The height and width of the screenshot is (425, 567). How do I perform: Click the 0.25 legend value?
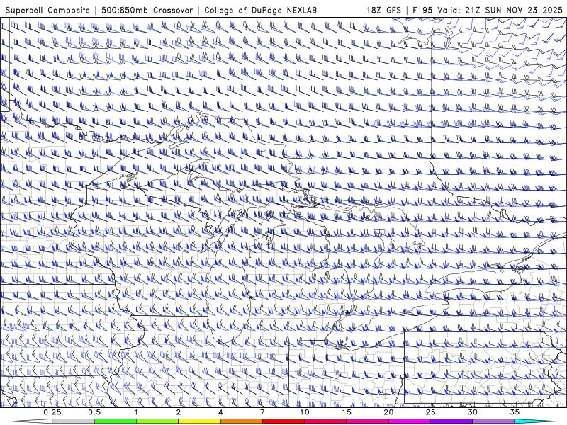pyautogui.click(x=52, y=412)
